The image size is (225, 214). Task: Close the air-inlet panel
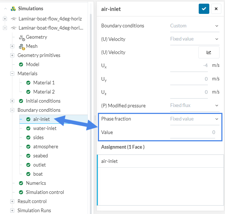(216, 9)
